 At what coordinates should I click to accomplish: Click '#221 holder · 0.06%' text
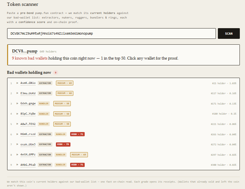click(223, 124)
